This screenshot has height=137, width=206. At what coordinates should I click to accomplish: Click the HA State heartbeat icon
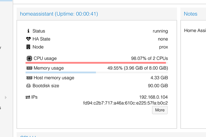pos(28,39)
